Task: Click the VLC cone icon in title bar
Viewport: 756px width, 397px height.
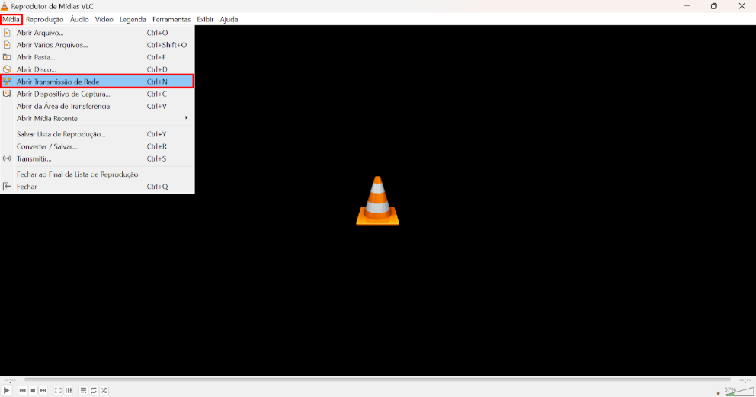Action: tap(5, 6)
